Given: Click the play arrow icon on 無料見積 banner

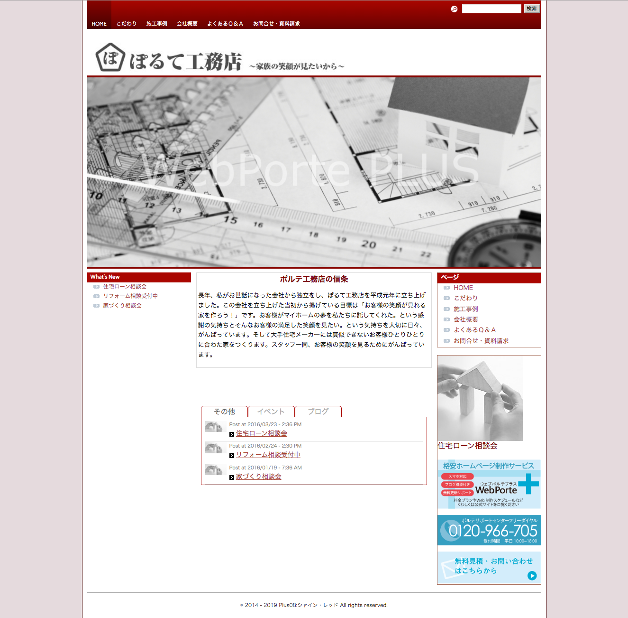Looking at the screenshot, I should tap(532, 576).
